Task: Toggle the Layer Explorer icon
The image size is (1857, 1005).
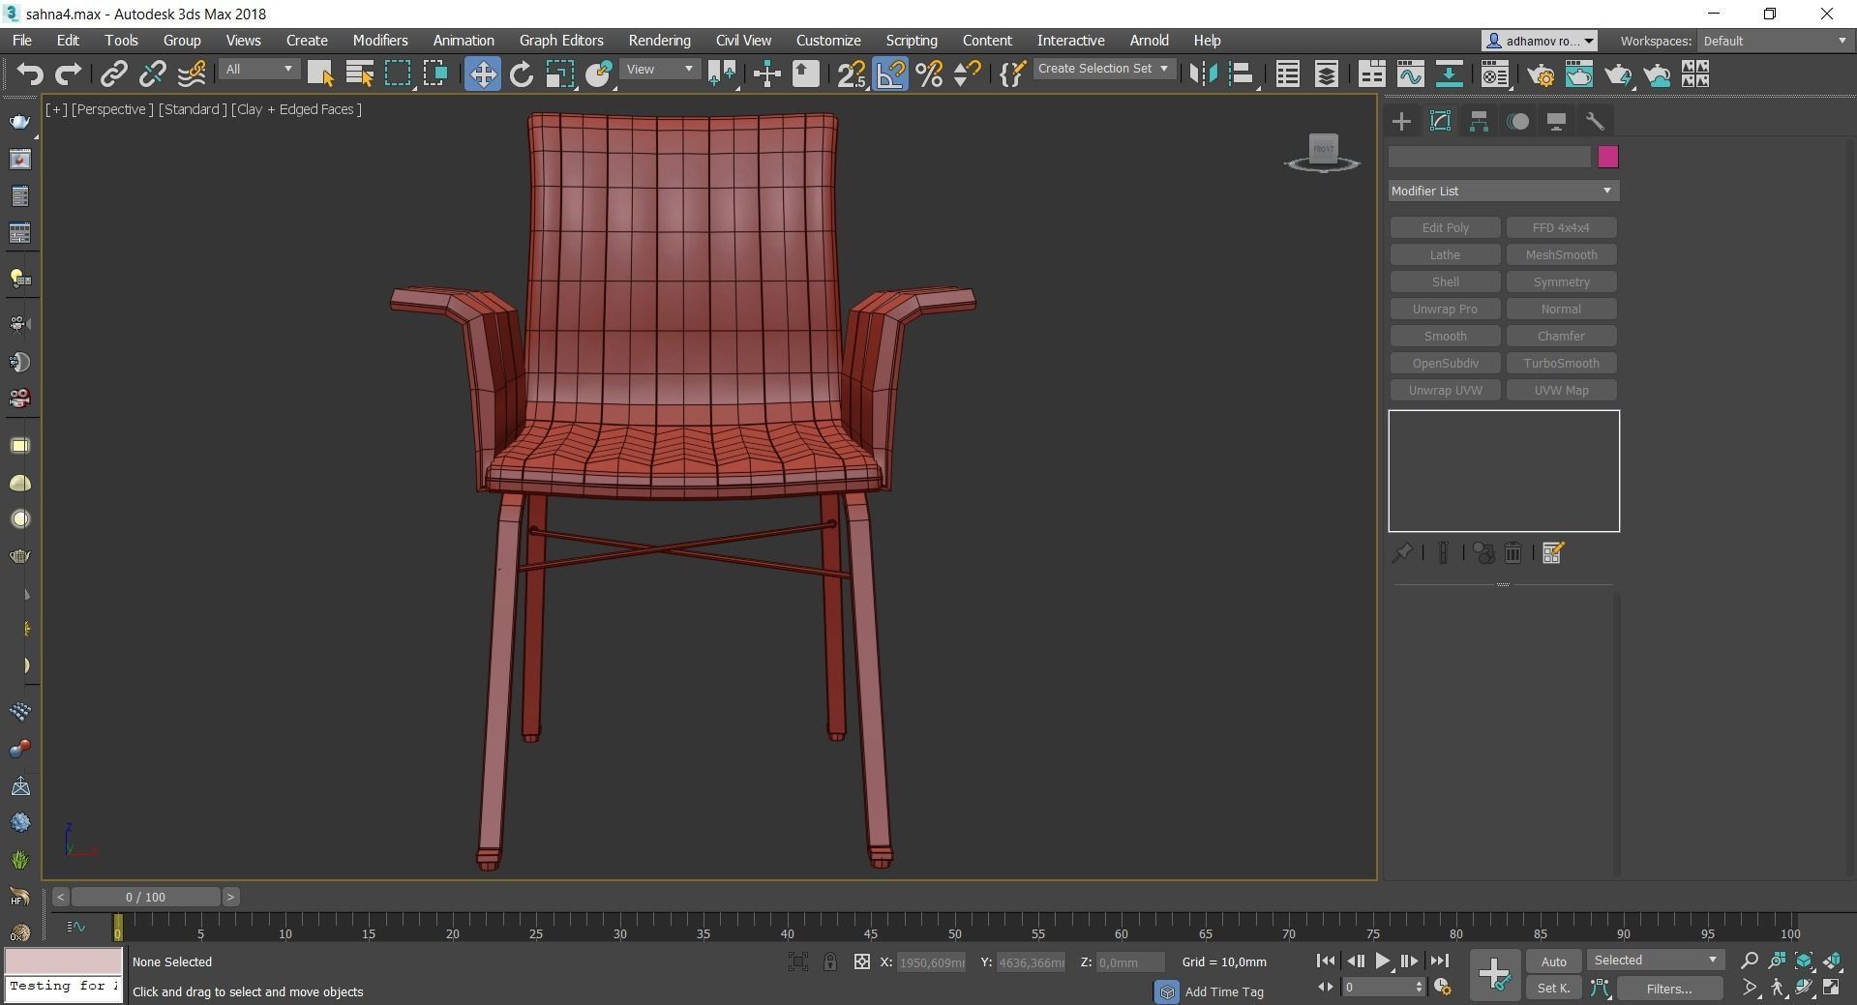Action: pyautogui.click(x=1326, y=74)
